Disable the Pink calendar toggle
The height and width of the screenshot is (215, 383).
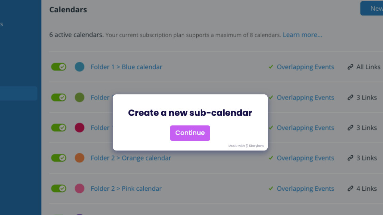click(59, 188)
